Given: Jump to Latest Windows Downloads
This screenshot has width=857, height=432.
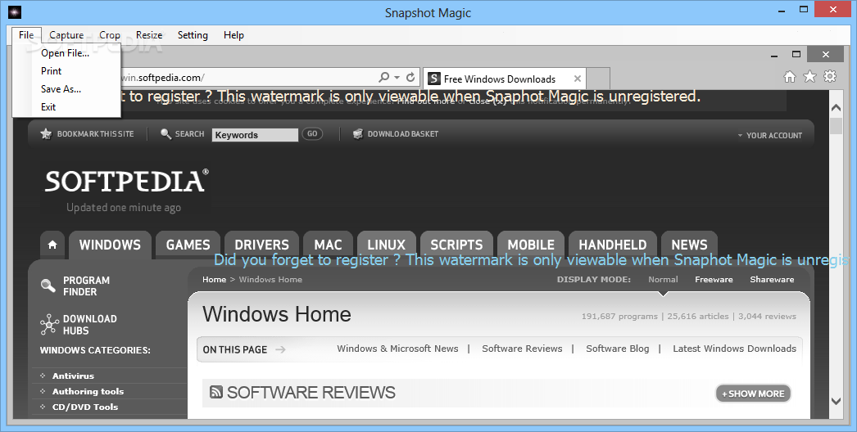Looking at the screenshot, I should click(735, 349).
